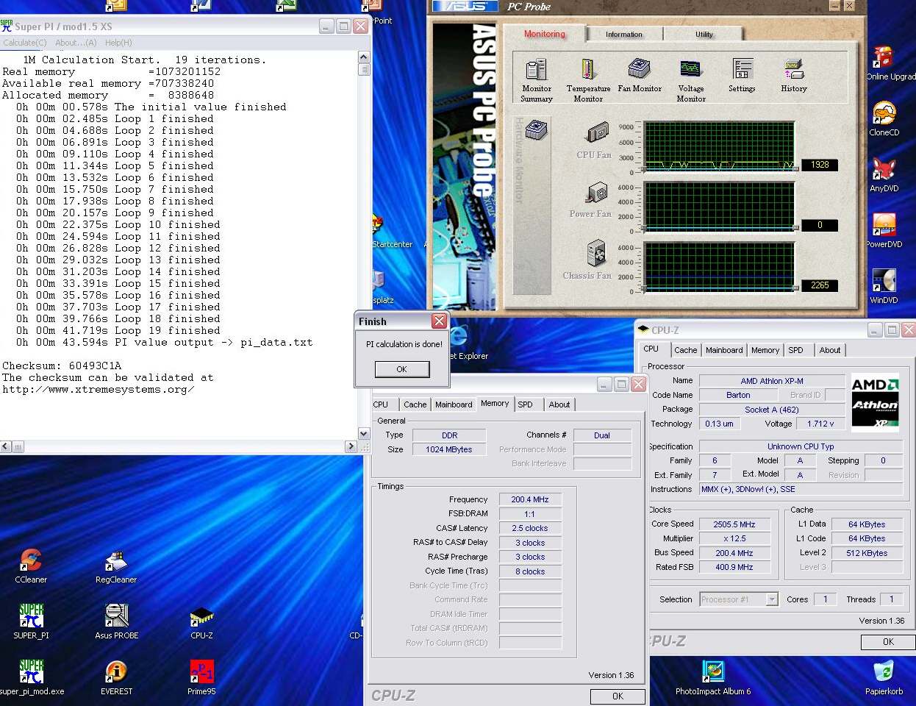Screen dimensions: 916x706
Task: Switch to the Utility tab in PC Probe
Action: (x=704, y=35)
